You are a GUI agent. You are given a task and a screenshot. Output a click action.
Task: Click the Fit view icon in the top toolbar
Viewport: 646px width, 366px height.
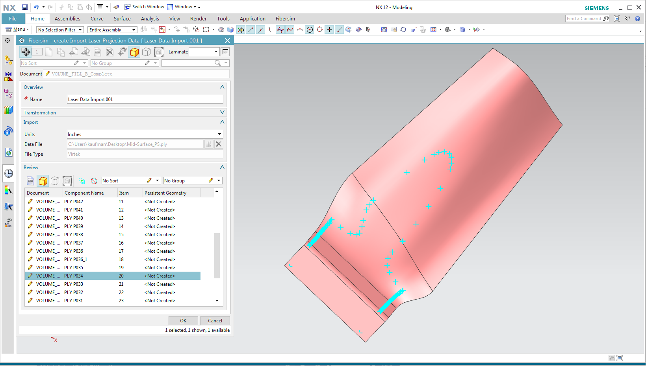(x=384, y=29)
